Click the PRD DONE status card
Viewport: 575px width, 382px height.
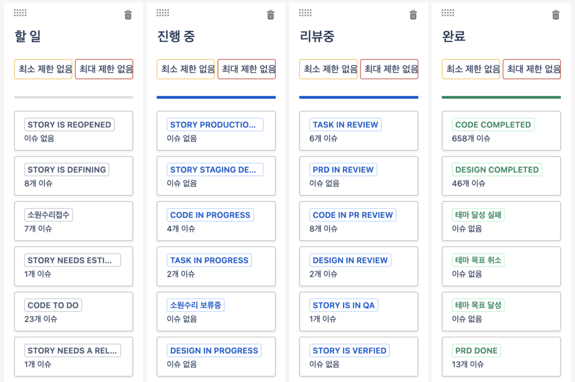tap(501, 357)
